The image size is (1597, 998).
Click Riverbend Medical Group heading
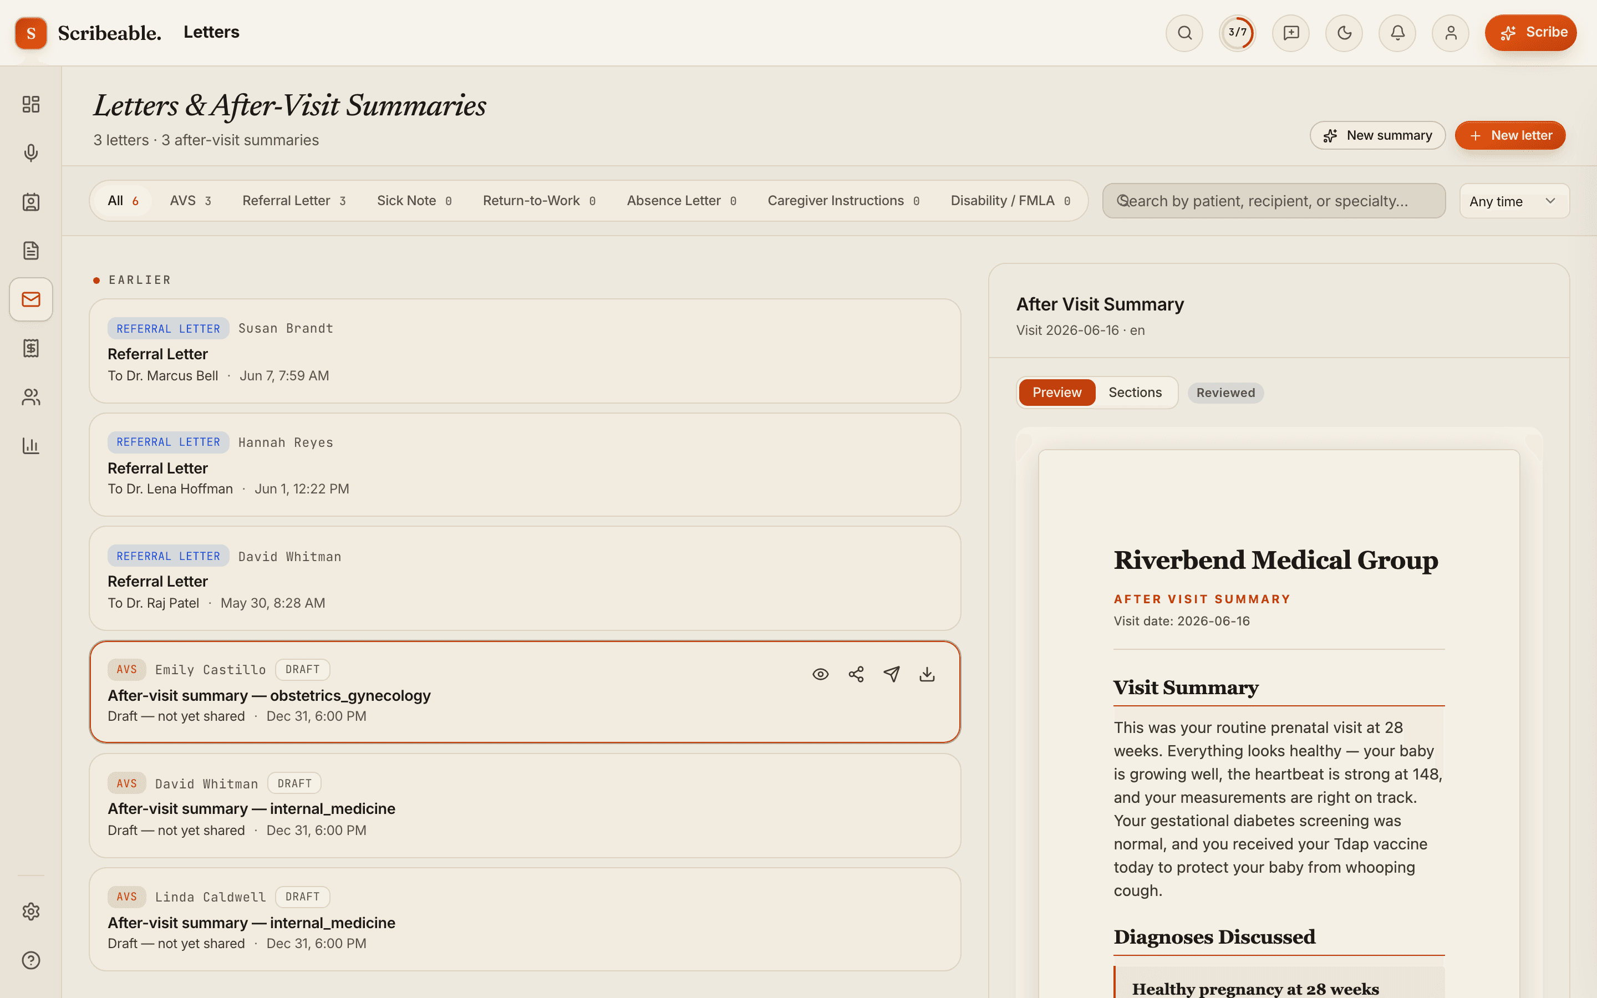click(x=1275, y=561)
